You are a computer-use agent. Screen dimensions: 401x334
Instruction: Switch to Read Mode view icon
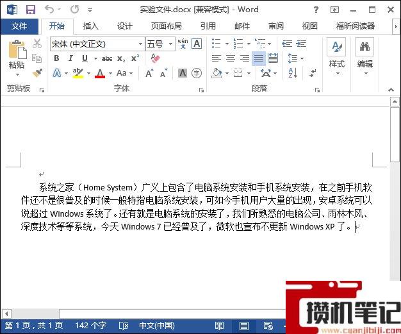coord(219,326)
